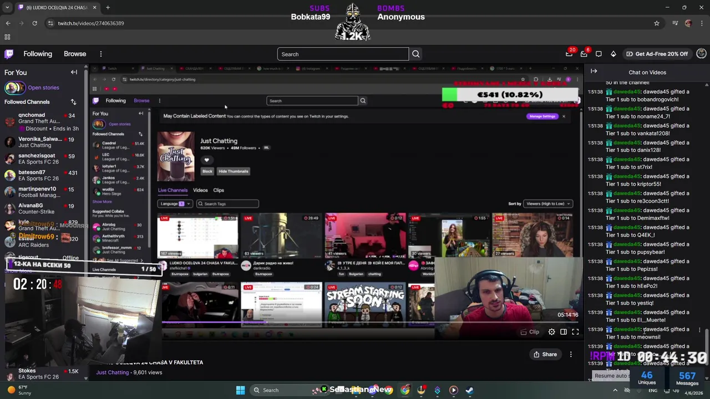710x399 pixels.
Task: Open more options beside Share
Action: tap(571, 354)
